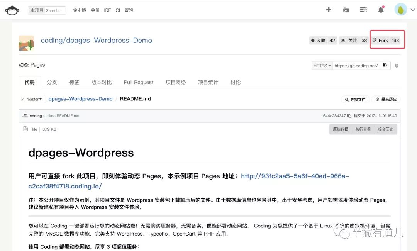Open the notification bell
Image resolution: width=417 pixels, height=251 pixels.
(381, 10)
